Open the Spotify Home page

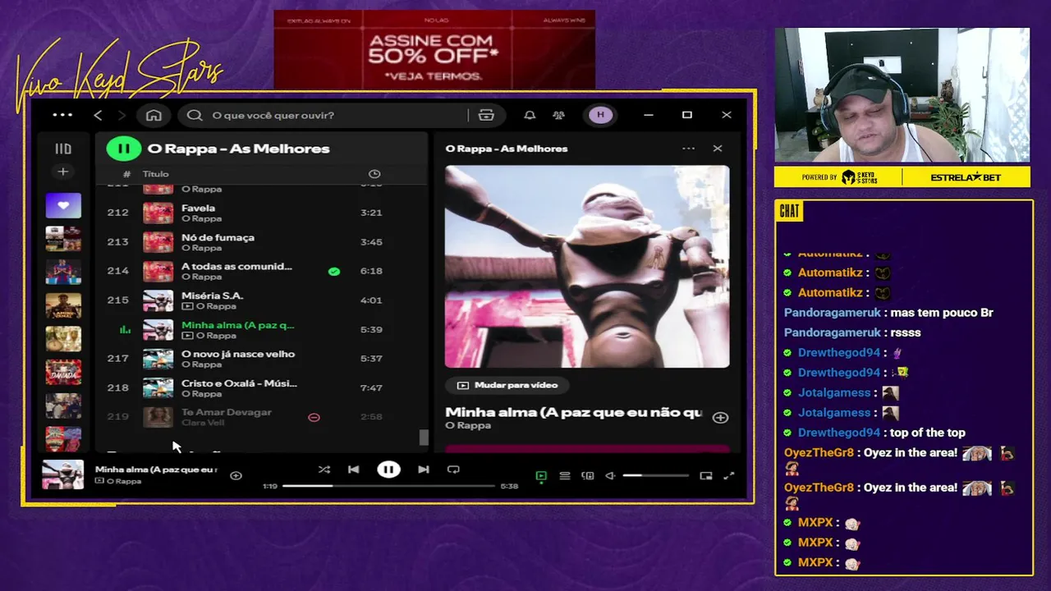(154, 115)
